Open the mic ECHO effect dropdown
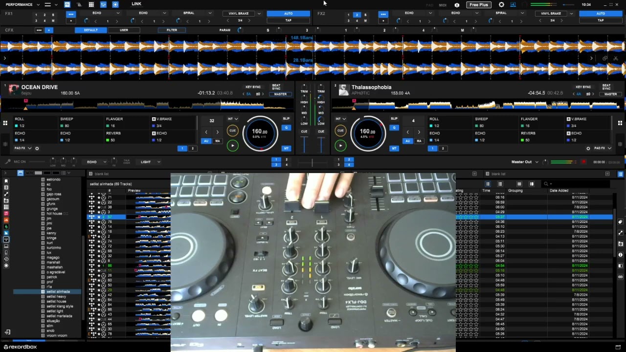Screen dimensions: 626x352 [96, 162]
